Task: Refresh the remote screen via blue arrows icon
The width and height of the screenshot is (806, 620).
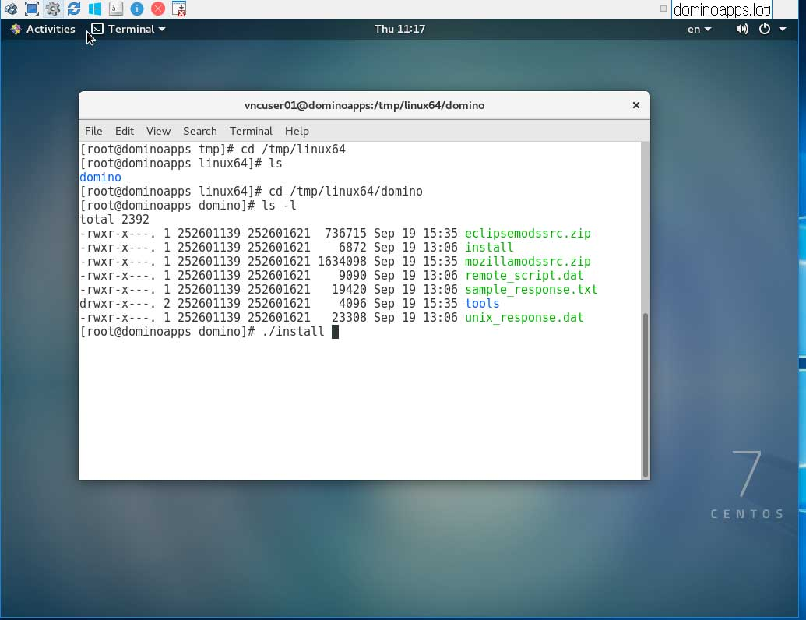Action: coord(74,9)
